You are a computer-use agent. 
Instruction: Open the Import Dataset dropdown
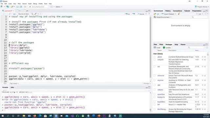click(x=168, y=14)
